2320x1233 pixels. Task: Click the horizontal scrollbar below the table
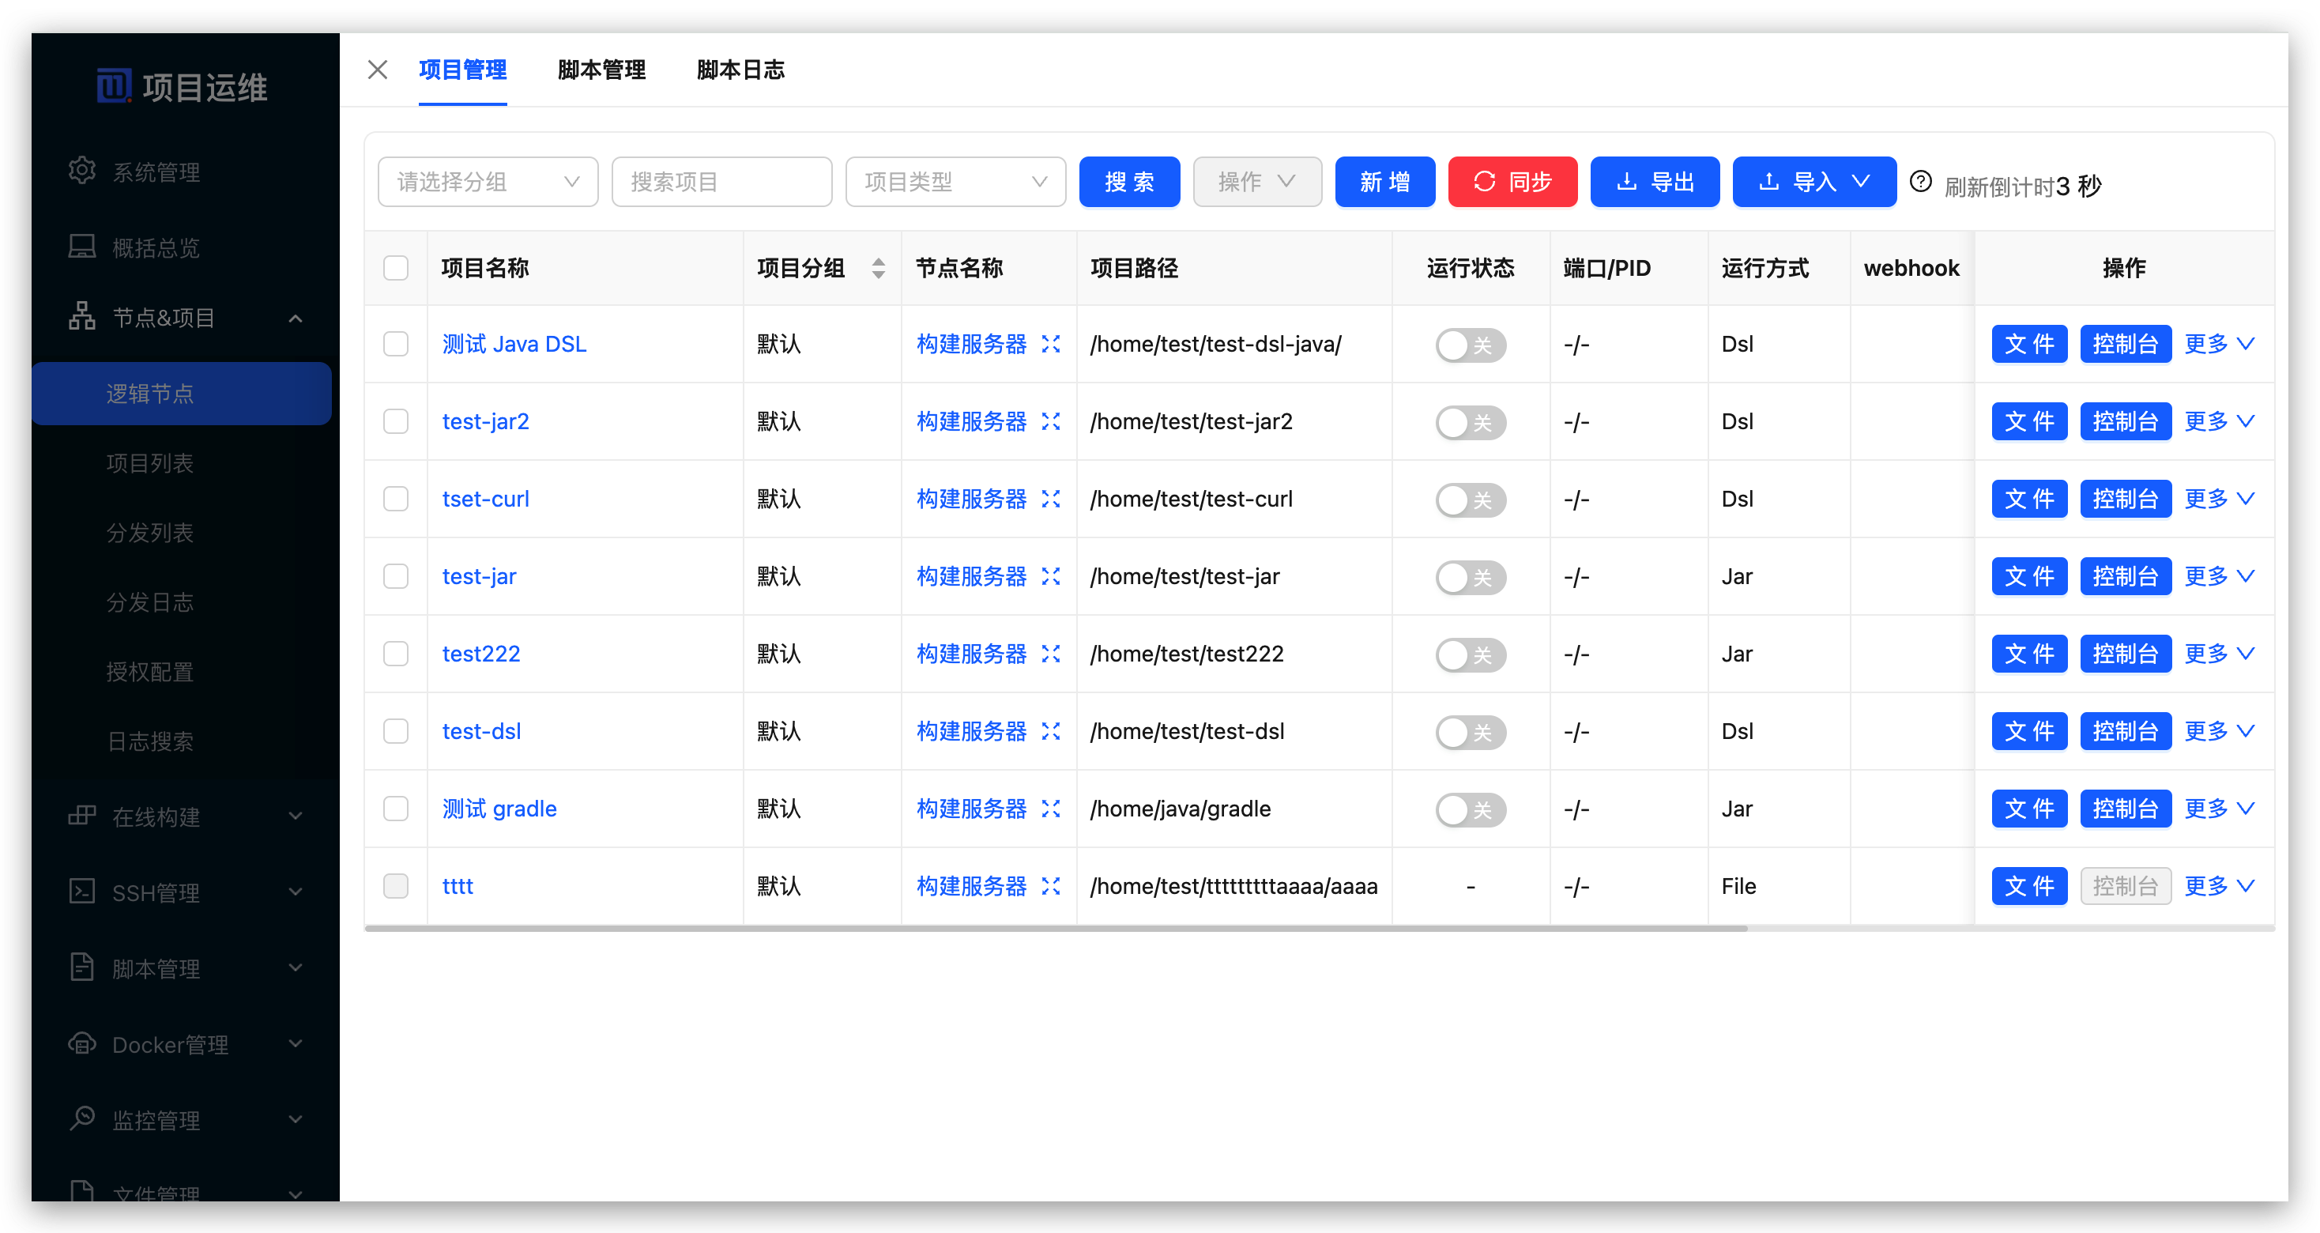point(1056,929)
